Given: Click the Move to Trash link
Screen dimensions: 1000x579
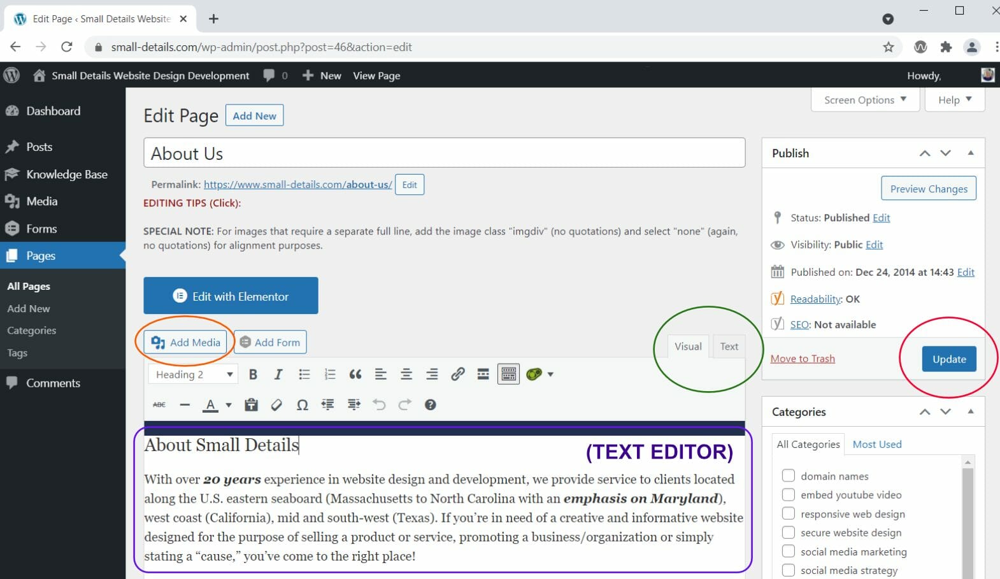Looking at the screenshot, I should (803, 359).
